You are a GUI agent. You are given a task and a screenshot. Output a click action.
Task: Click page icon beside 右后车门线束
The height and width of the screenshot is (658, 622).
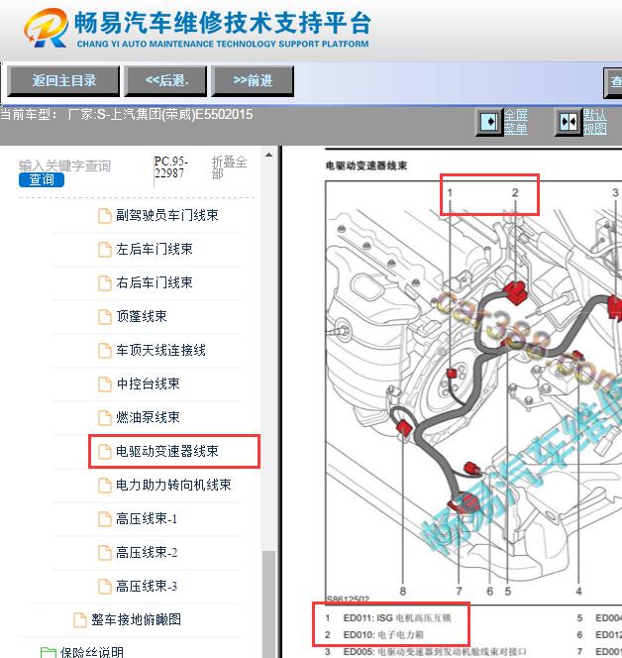pos(104,282)
